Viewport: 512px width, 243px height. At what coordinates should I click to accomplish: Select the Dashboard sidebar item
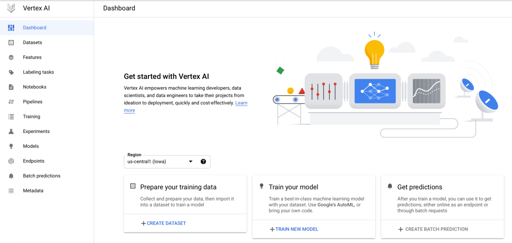coord(35,27)
